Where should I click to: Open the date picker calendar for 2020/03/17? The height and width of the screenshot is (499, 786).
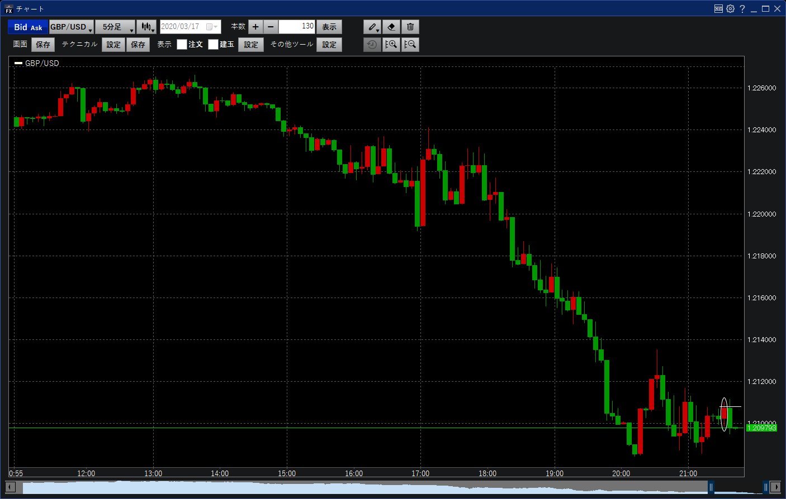[x=211, y=27]
